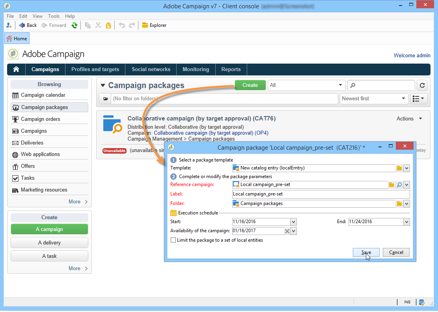Click the Reference campaign folder icon
438x312 pixels.
391,185
